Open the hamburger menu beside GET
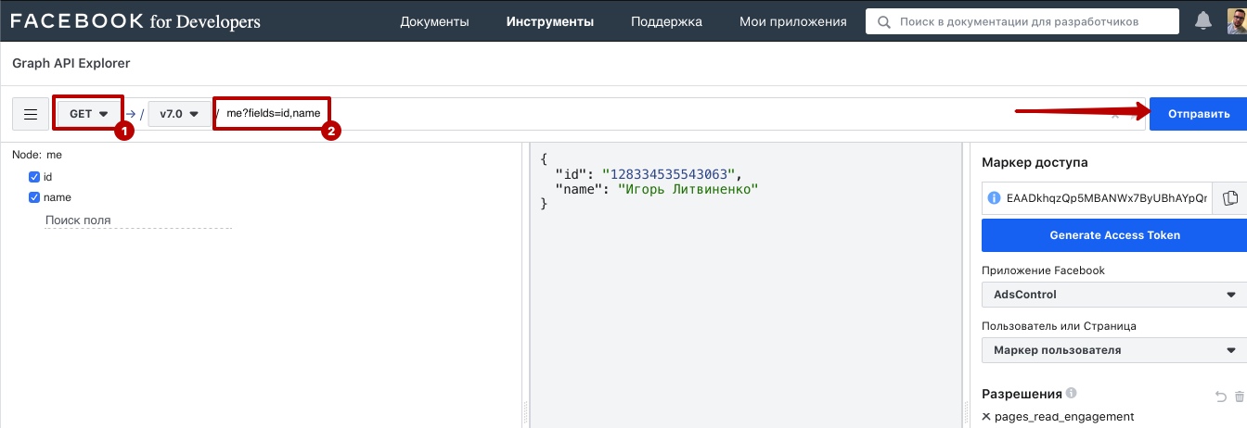Screen dimensions: 1247x428 click(x=31, y=114)
